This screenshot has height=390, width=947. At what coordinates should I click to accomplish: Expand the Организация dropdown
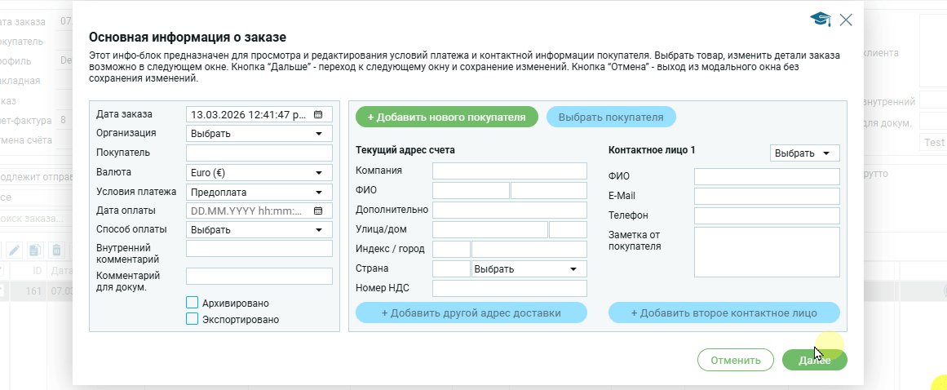[259, 134]
